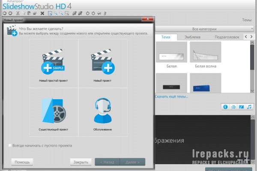Select the black bar theme thumbnail
This screenshot has width=257, height=171.
tap(171, 83)
